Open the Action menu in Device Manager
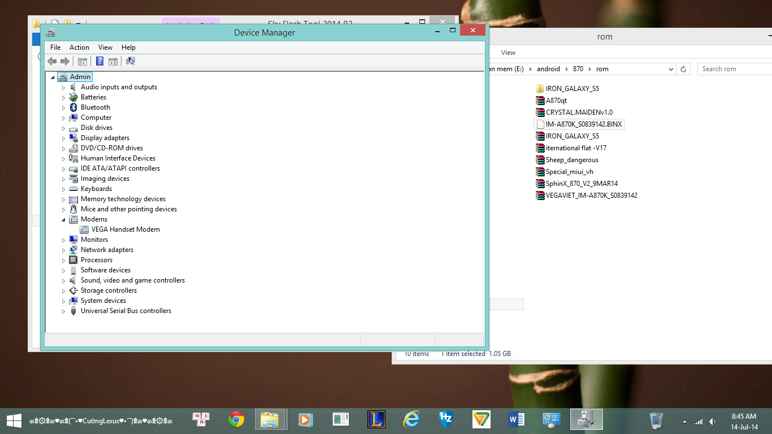772x434 pixels. click(79, 47)
